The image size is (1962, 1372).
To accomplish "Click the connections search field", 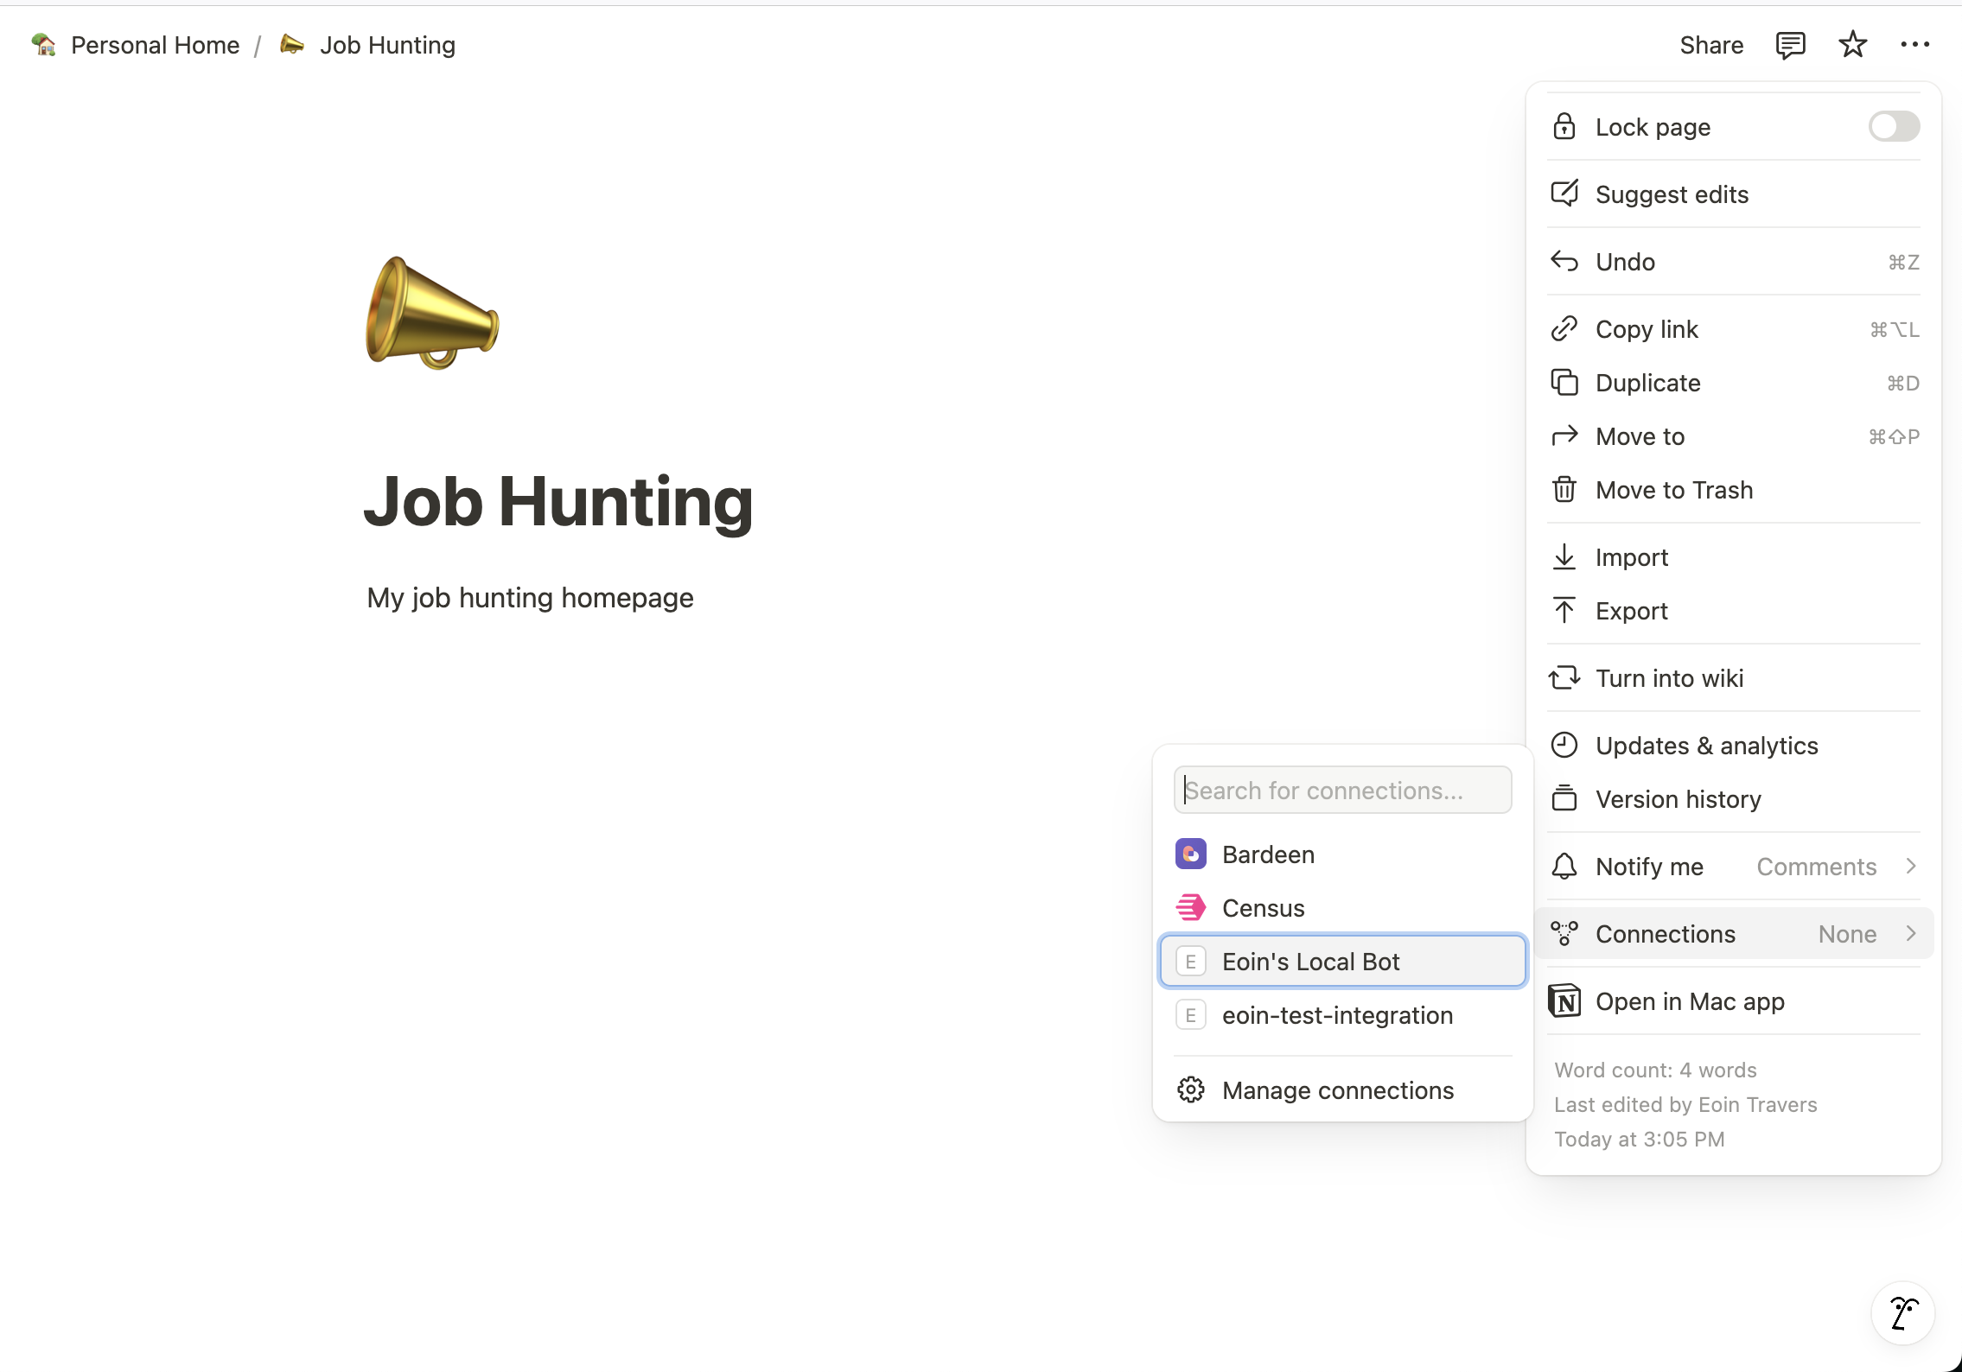I will pos(1341,789).
